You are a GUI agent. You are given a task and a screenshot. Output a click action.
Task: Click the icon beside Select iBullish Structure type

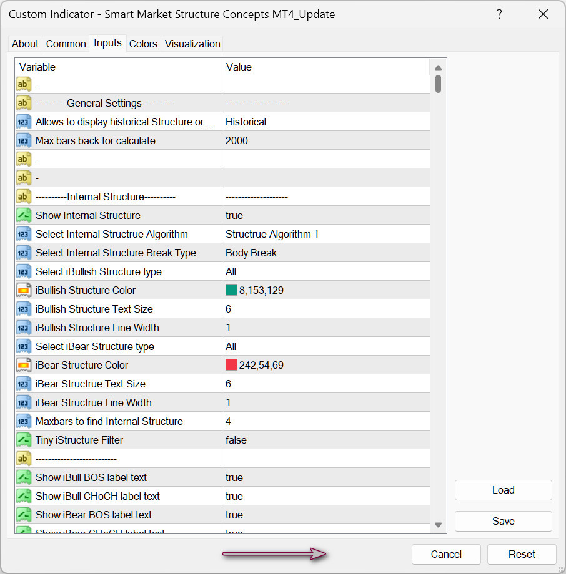(24, 271)
